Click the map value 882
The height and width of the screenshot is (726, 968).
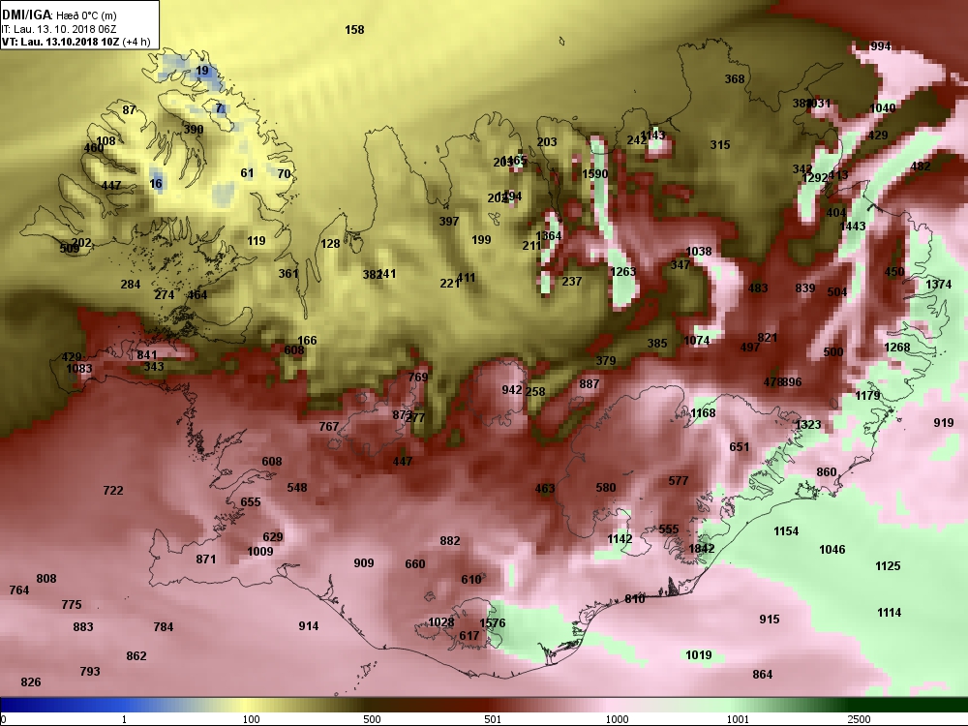[450, 541]
